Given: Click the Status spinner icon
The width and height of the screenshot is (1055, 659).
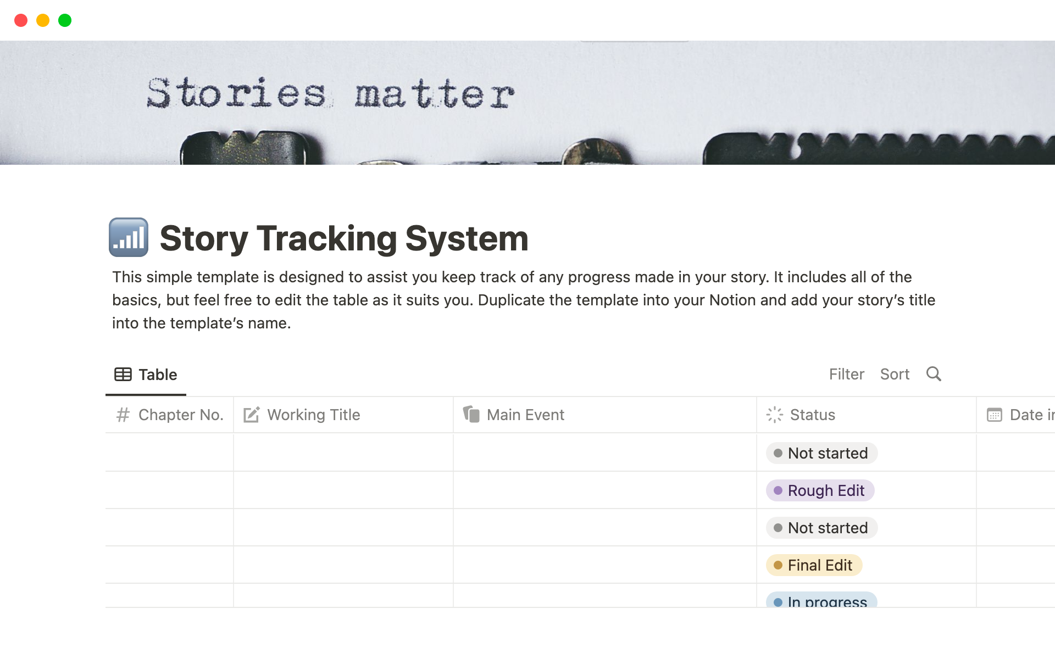Looking at the screenshot, I should (774, 415).
